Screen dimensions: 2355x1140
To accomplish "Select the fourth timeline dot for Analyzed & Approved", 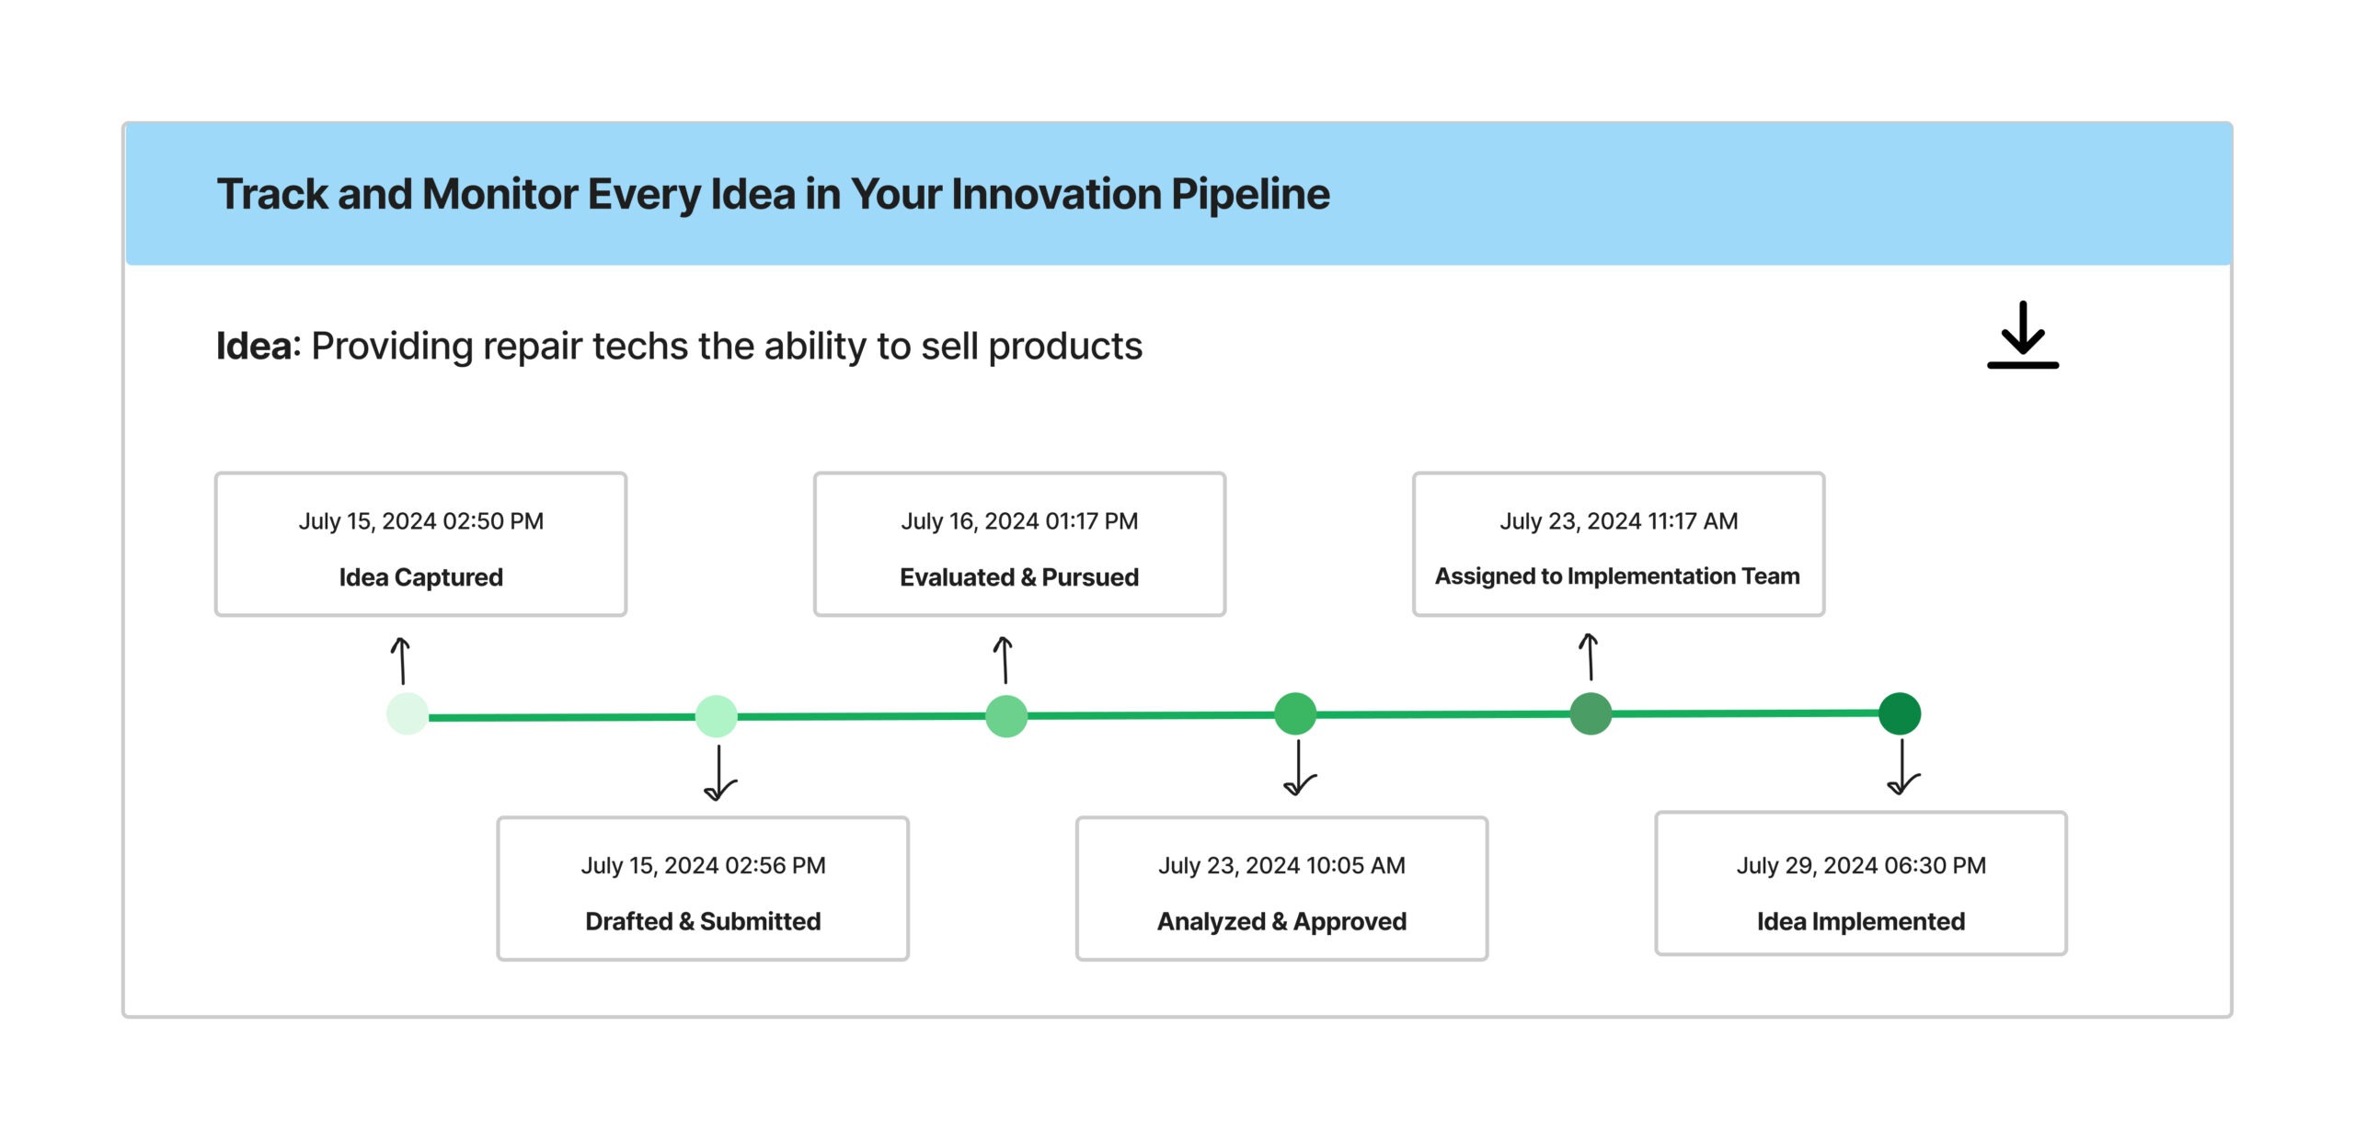I will [x=1295, y=714].
